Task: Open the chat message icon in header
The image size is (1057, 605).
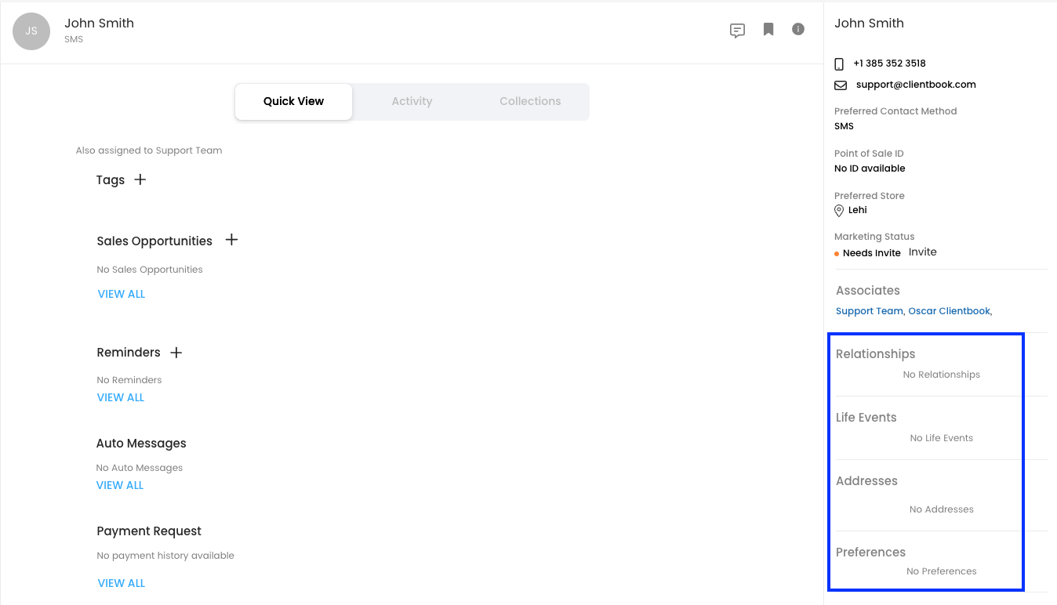Action: (737, 31)
